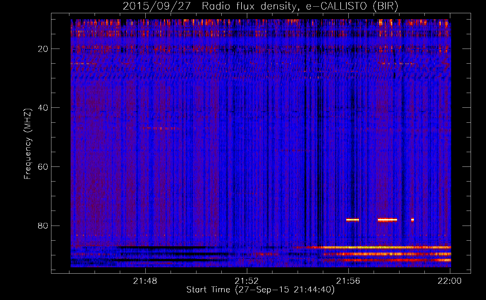The height and width of the screenshot is (300, 486).
Task: Select the "Frequency (MHZ)" y-axis label
Action: pos(28,144)
